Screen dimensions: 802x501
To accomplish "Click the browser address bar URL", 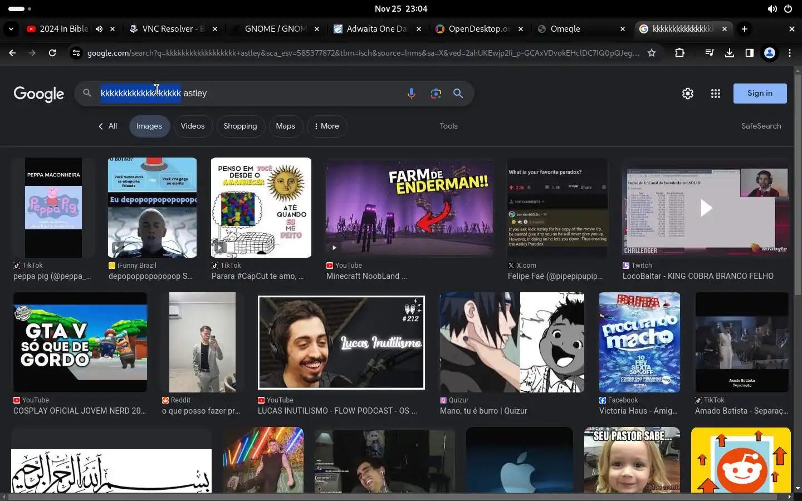I will (363, 53).
